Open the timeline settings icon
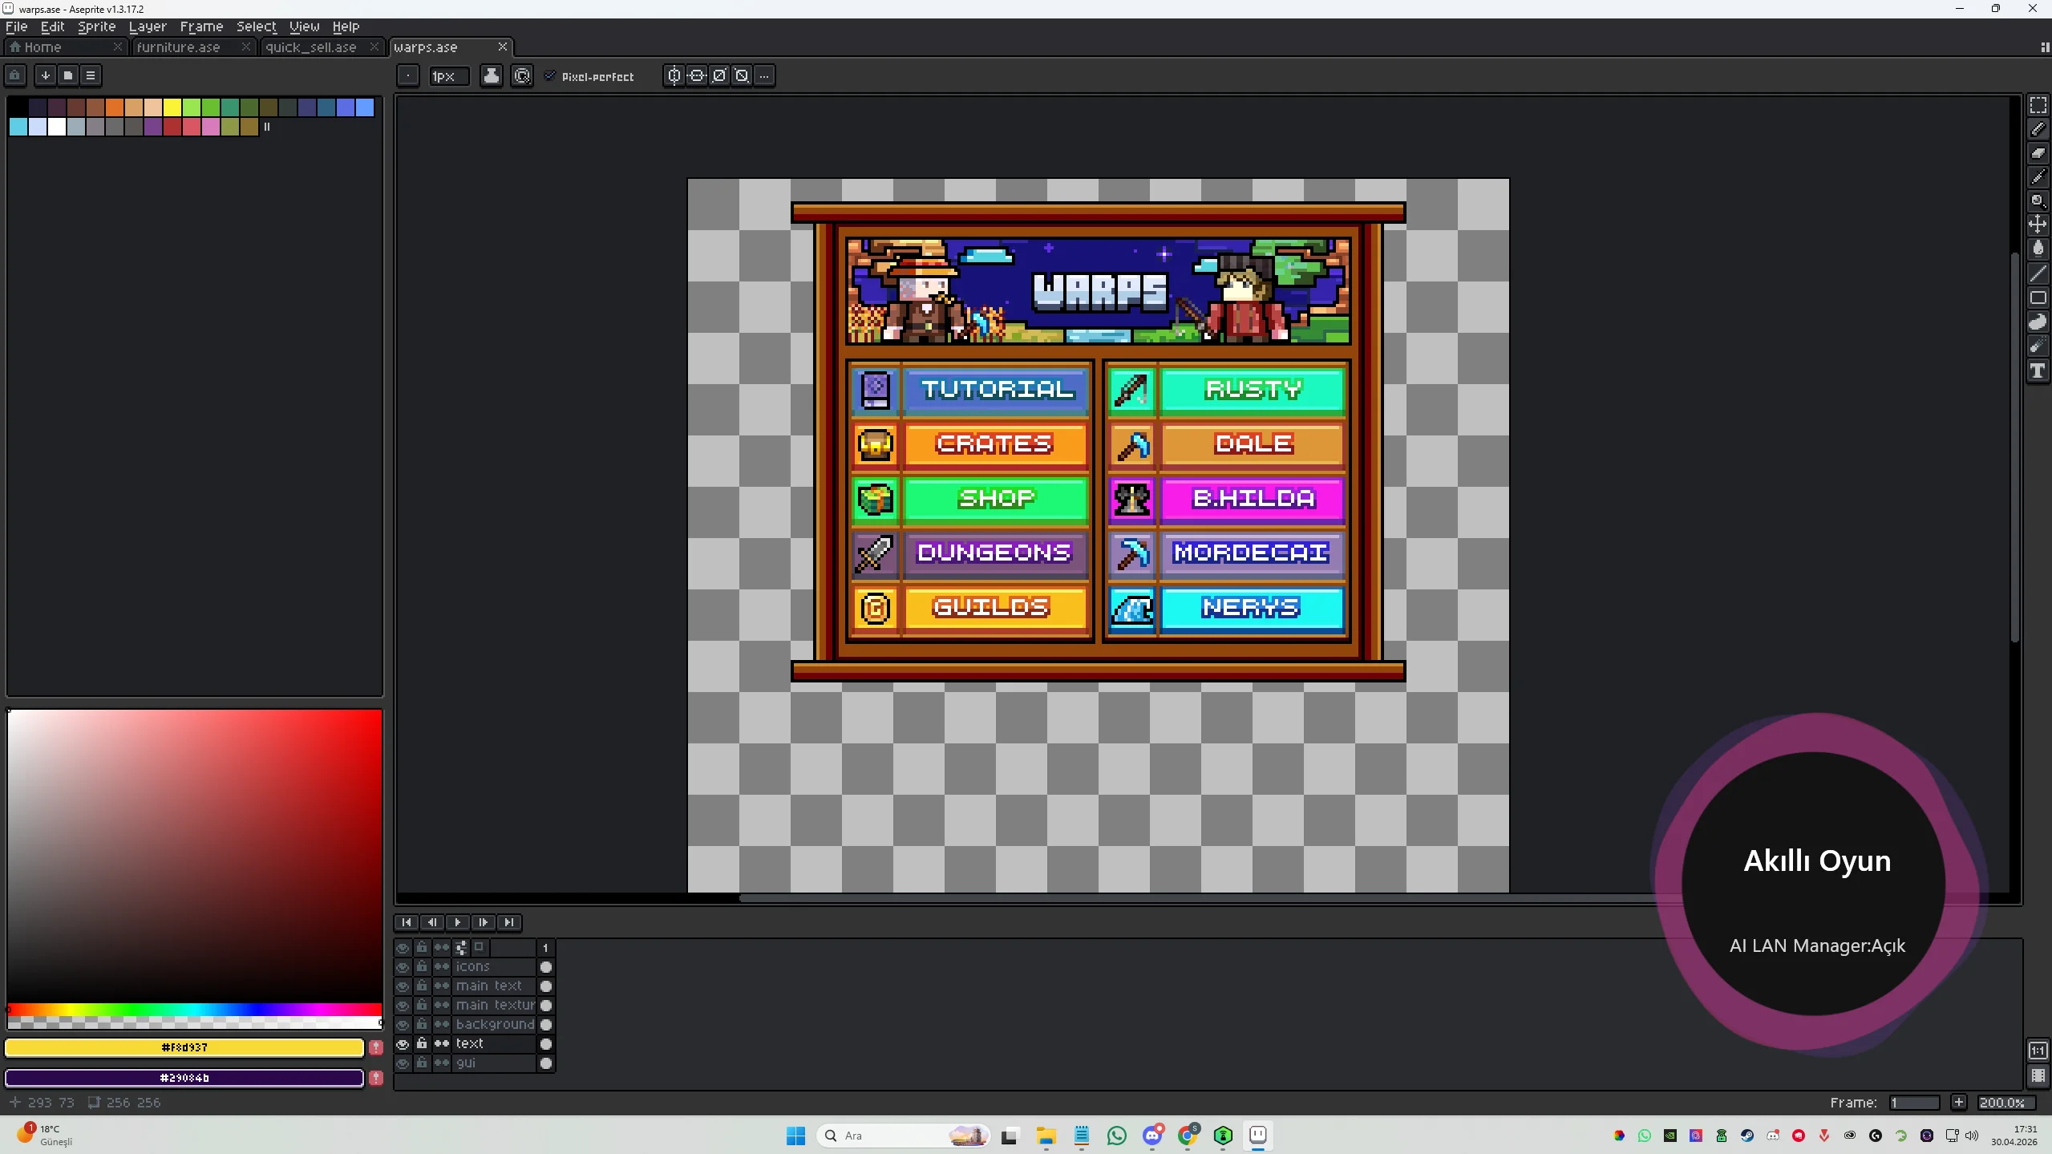 click(x=461, y=948)
